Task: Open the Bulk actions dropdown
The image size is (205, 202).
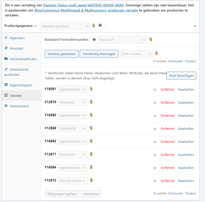Action: click(x=136, y=54)
